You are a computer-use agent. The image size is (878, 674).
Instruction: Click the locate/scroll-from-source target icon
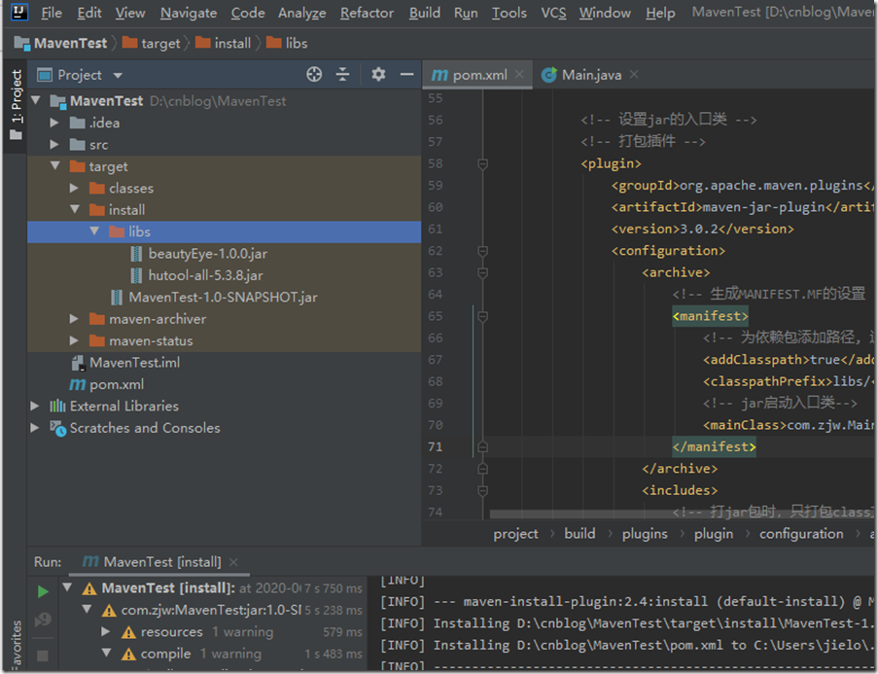(x=314, y=74)
